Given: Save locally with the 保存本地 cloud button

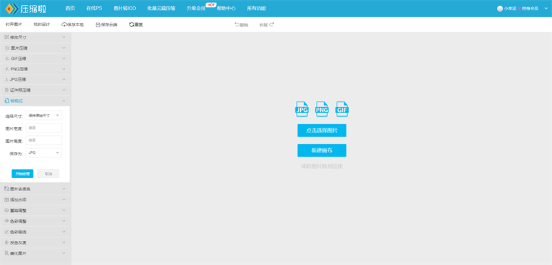Looking at the screenshot, I should pos(72,25).
